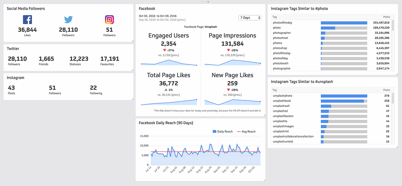The image size is (402, 186).
Task: Click the Facebook logo icon
Action: coord(27,20)
